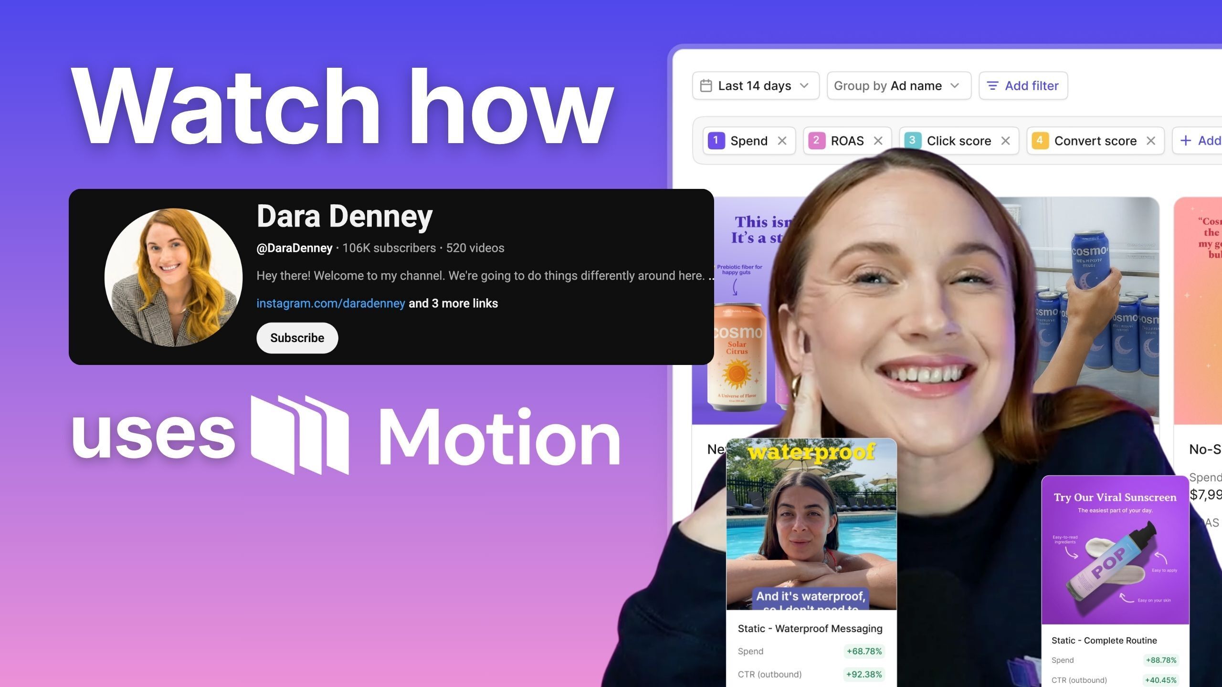Click Dara Denney's profile avatar

pyautogui.click(x=173, y=277)
